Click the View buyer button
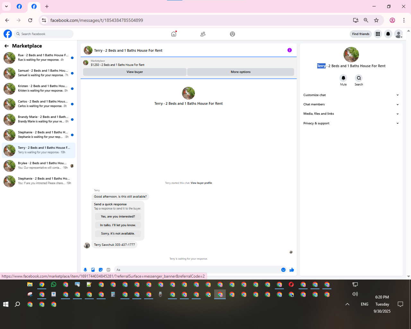411x329 pixels. pos(135,72)
